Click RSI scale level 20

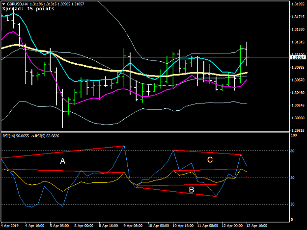[293, 204]
